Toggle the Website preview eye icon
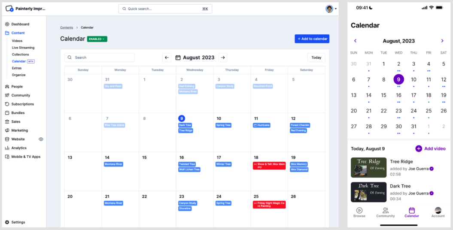Image resolution: width=453 pixels, height=230 pixels. 41,139
